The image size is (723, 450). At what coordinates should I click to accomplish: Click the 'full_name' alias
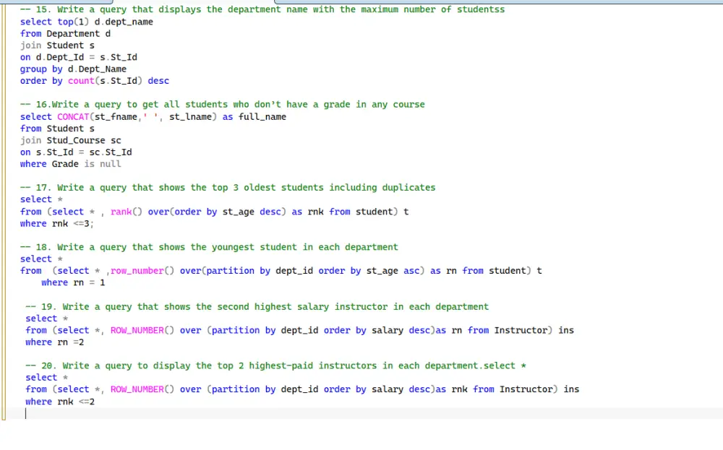coord(262,117)
